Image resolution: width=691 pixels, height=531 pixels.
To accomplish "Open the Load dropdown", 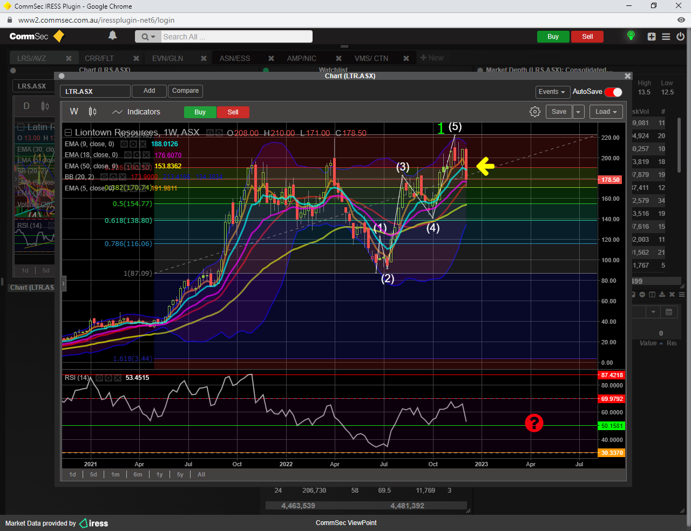I will pyautogui.click(x=606, y=112).
